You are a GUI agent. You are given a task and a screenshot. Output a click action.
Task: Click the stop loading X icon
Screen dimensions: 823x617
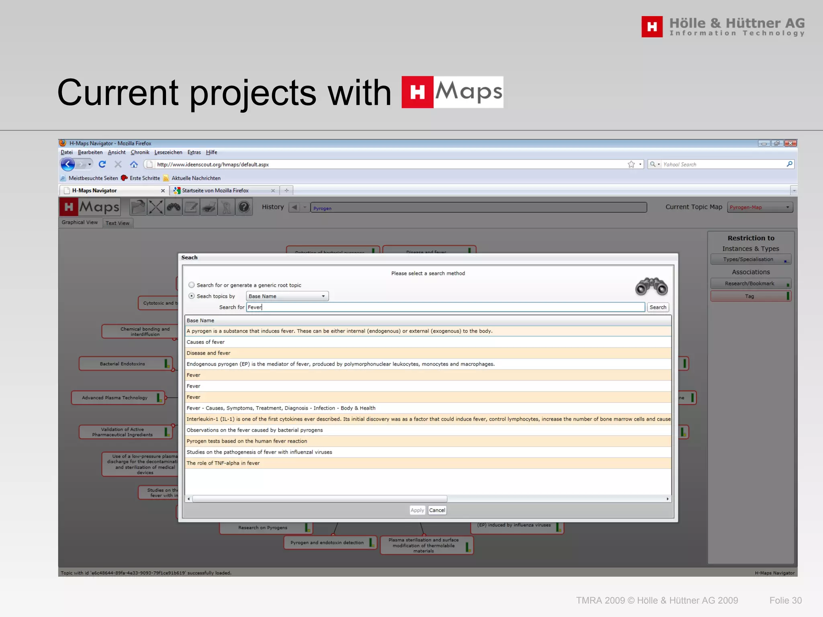pyautogui.click(x=118, y=164)
